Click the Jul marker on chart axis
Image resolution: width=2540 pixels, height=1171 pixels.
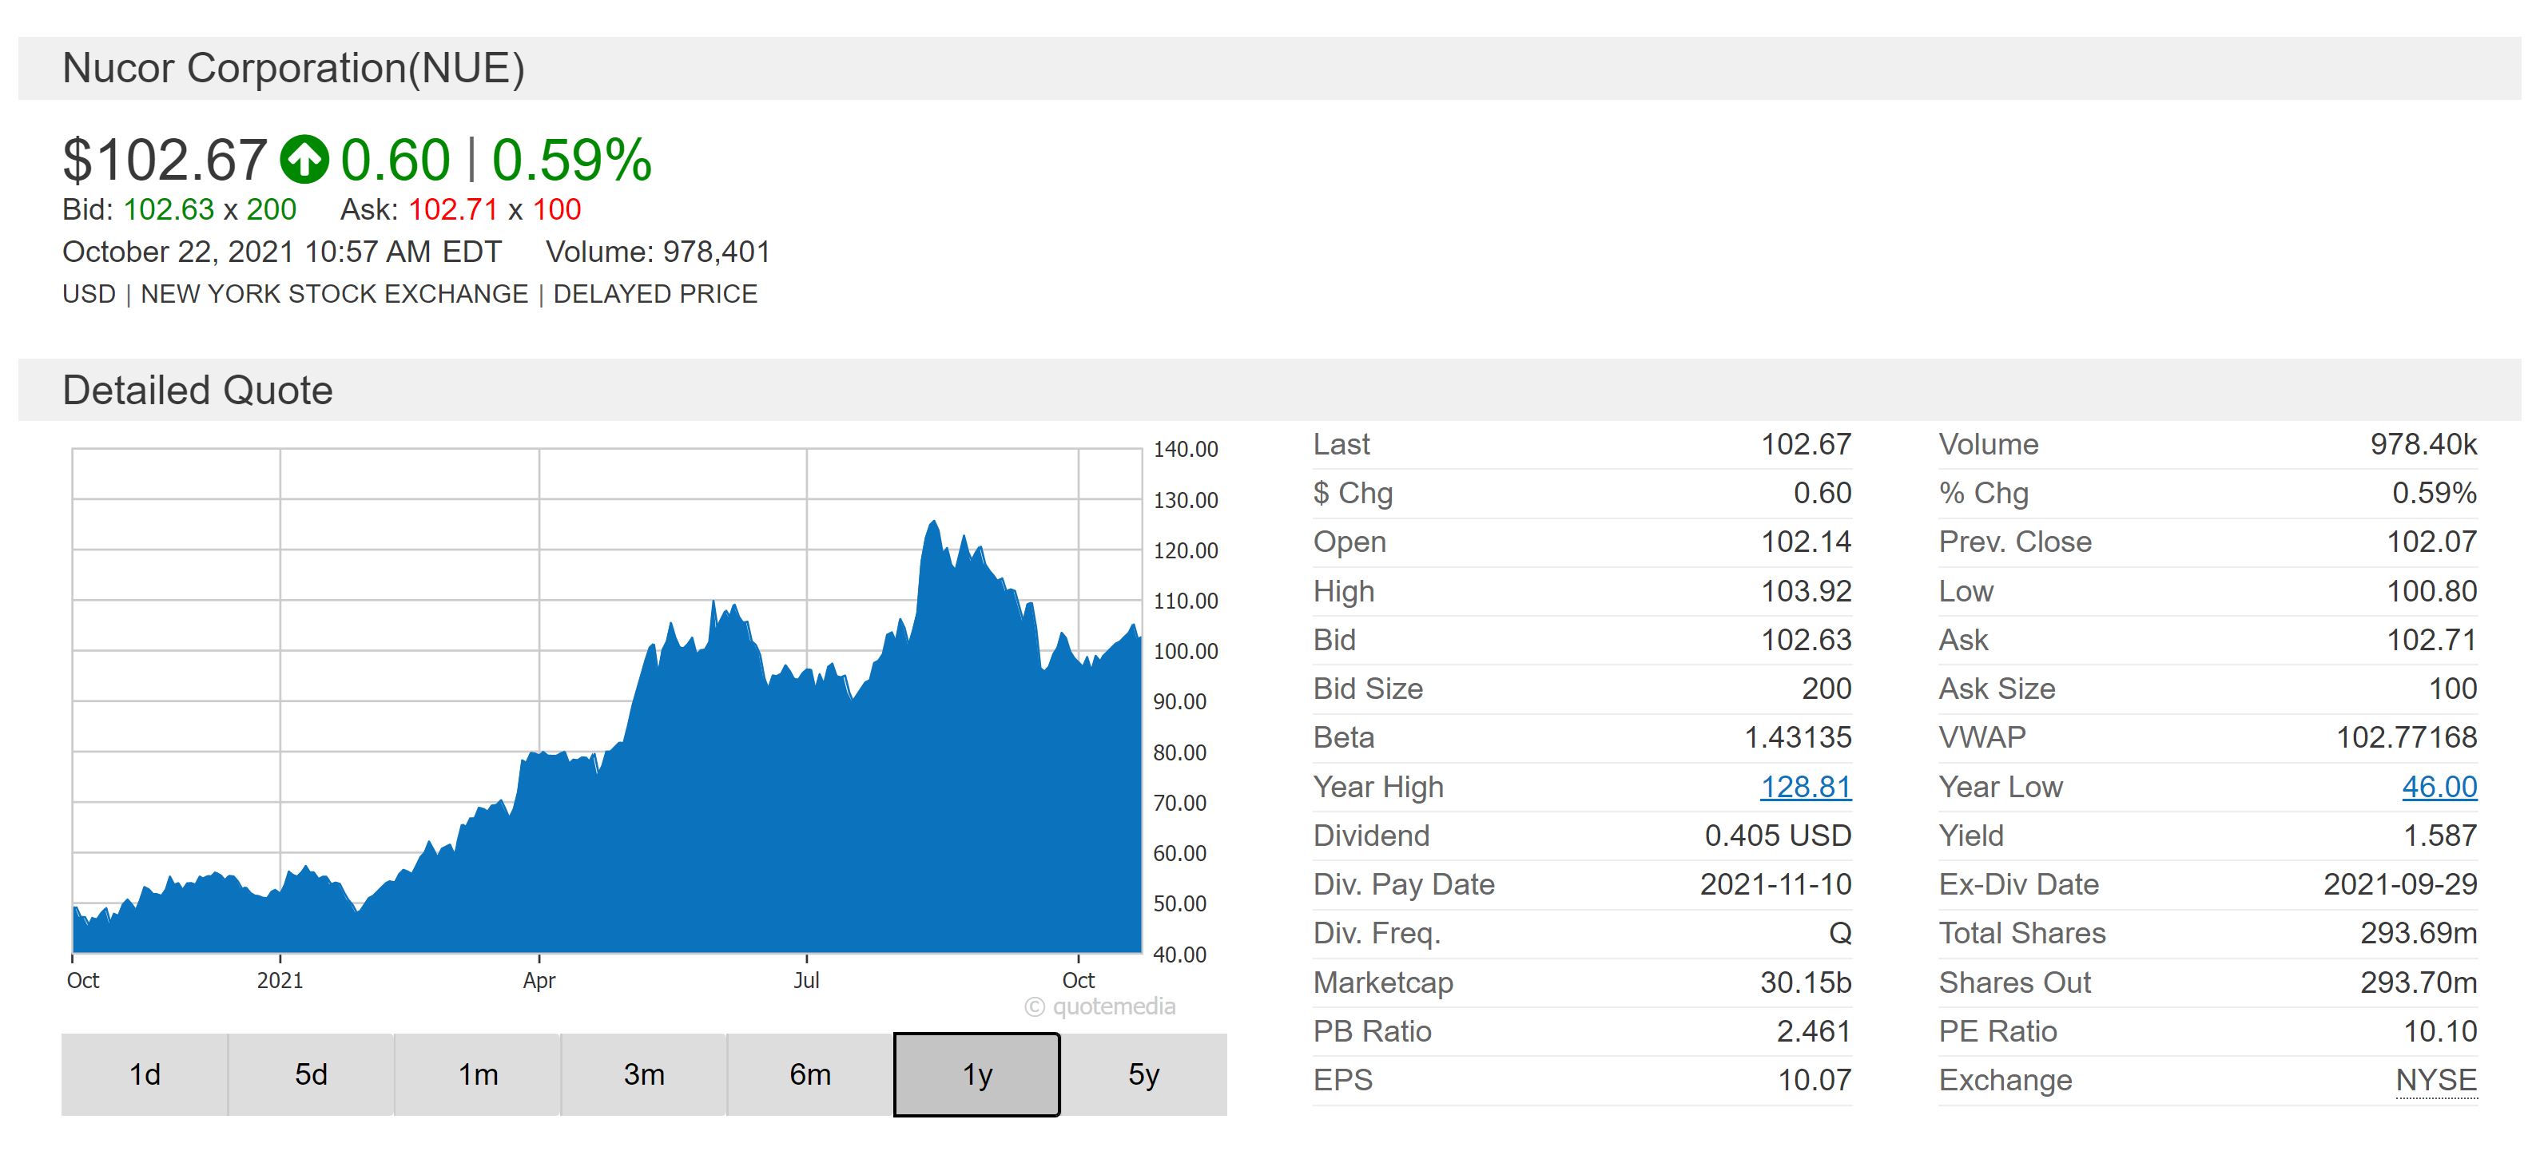(x=805, y=980)
